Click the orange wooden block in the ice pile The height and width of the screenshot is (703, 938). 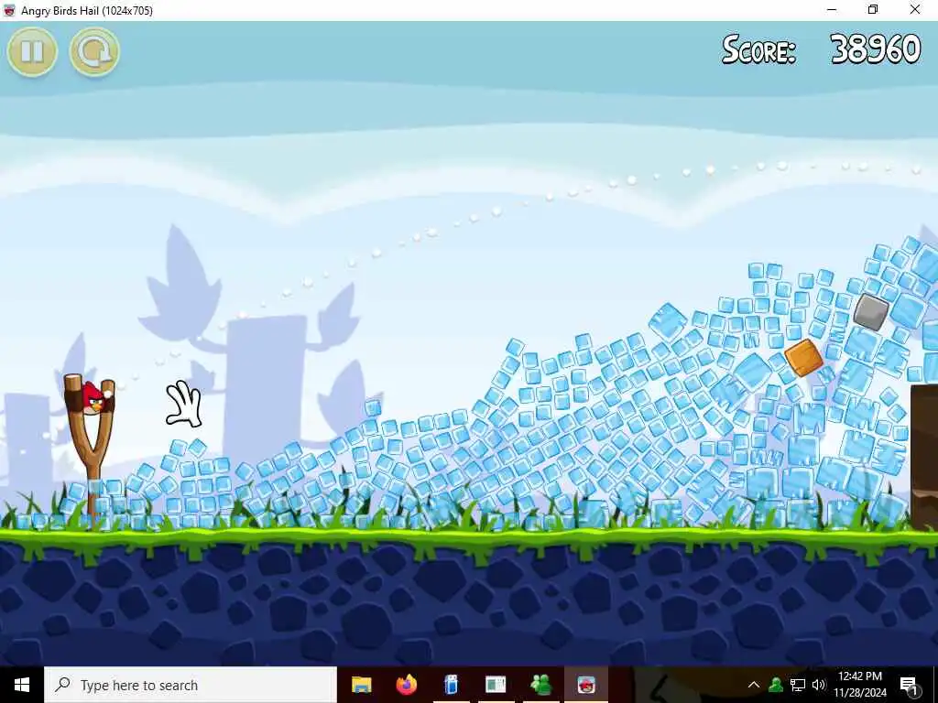(x=803, y=358)
